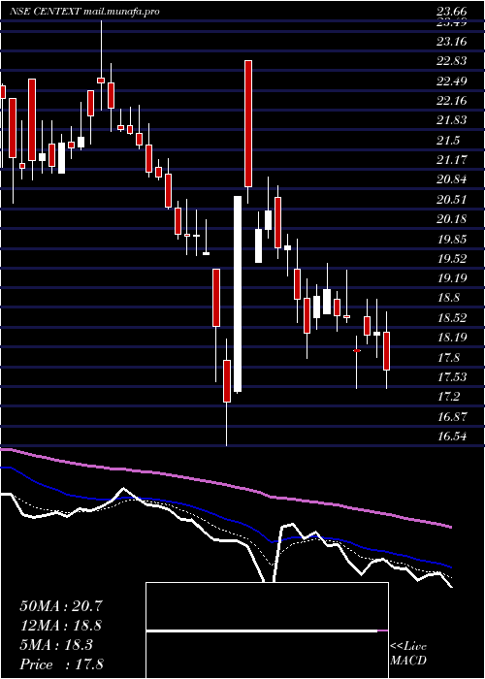The width and height of the screenshot is (485, 679).
Task: Click the 19.85 price axis label
Action: (x=452, y=240)
